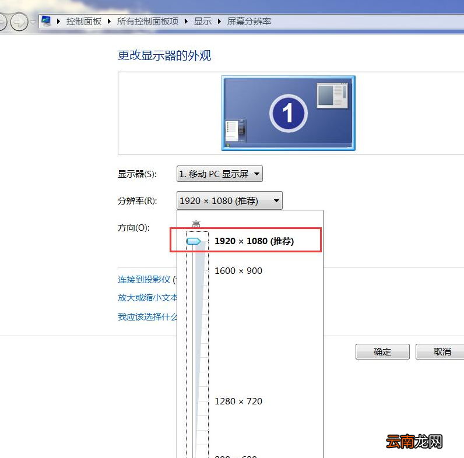
Task: Click the resolution slider track near 1280 × 720
Action: pos(196,401)
